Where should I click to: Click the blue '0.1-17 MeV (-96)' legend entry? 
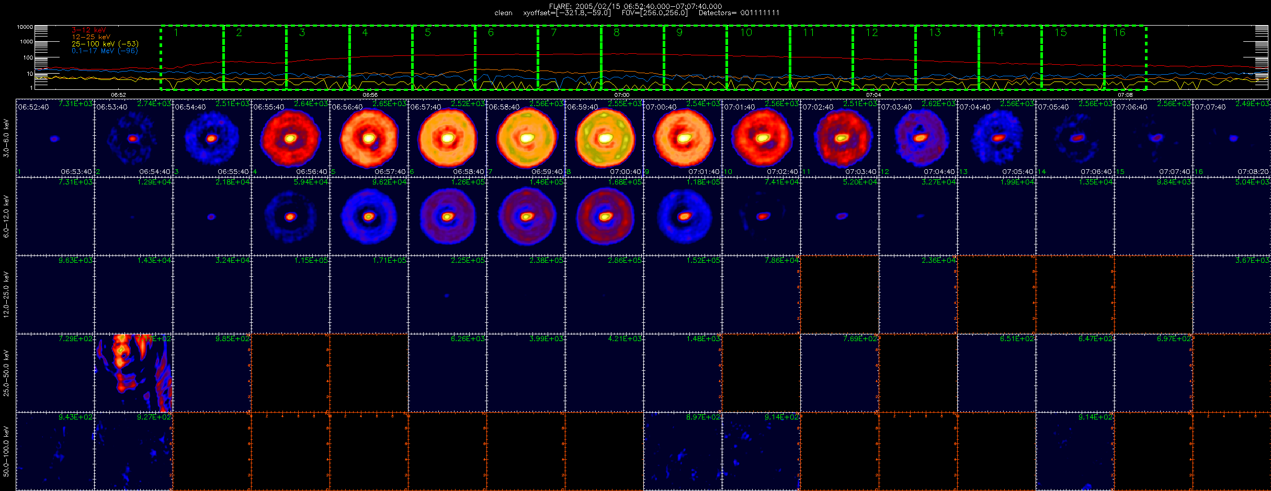tap(105, 51)
